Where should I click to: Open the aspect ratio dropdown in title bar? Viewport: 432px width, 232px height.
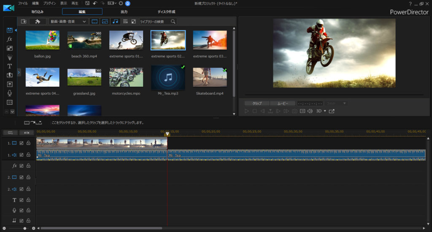coord(112,3)
